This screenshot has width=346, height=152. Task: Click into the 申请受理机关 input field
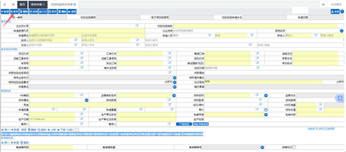(x=87, y=30)
